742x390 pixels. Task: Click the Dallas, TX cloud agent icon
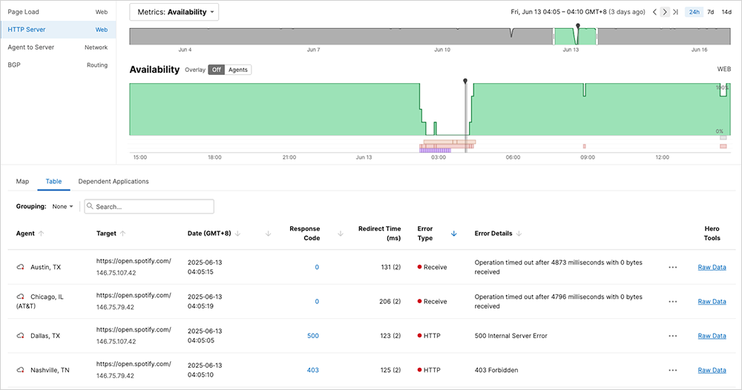21,336
